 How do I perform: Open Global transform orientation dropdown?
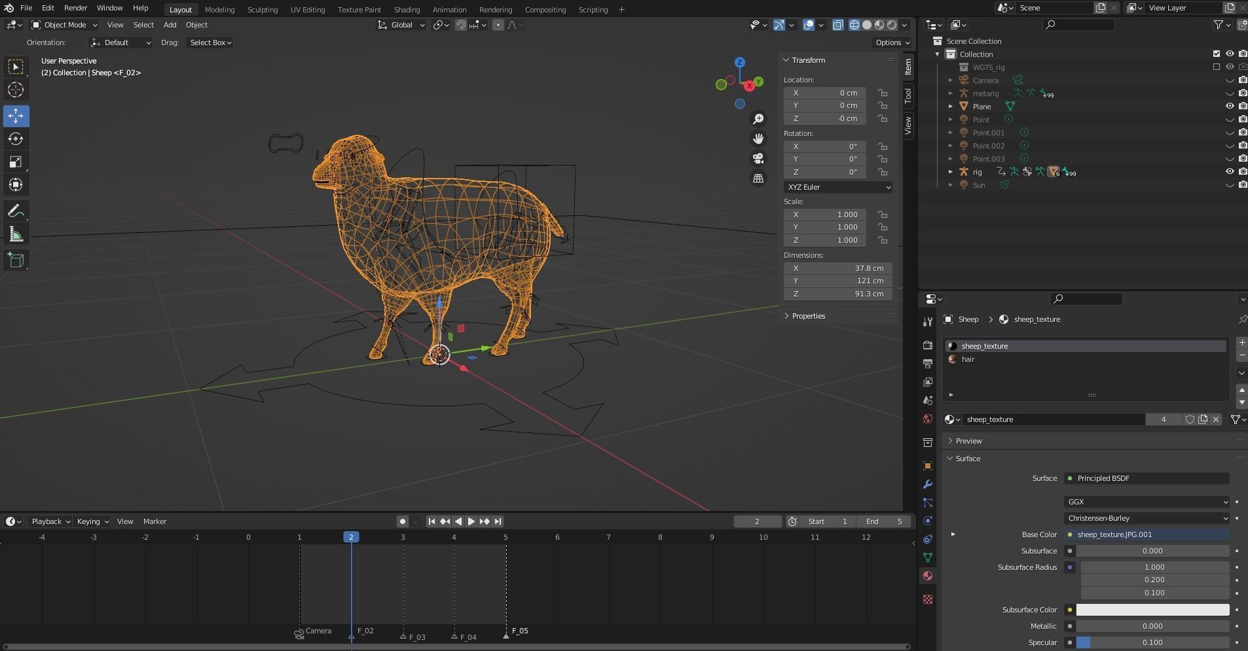401,25
